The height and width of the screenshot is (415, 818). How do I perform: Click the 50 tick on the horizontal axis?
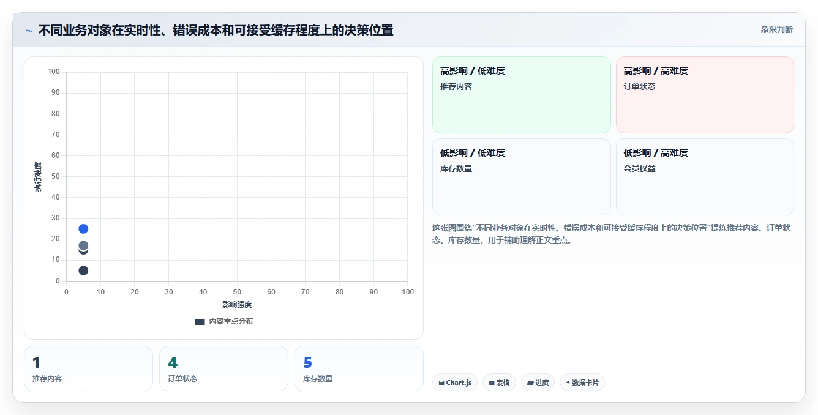click(237, 292)
